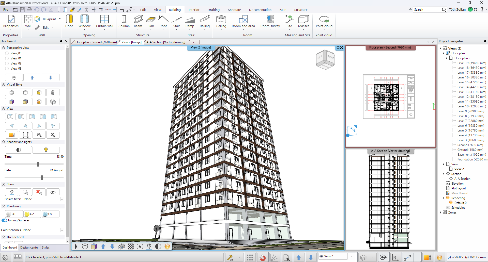Click the Q2 rendering quality button
The width and height of the screenshot is (488, 262).
[32, 214]
